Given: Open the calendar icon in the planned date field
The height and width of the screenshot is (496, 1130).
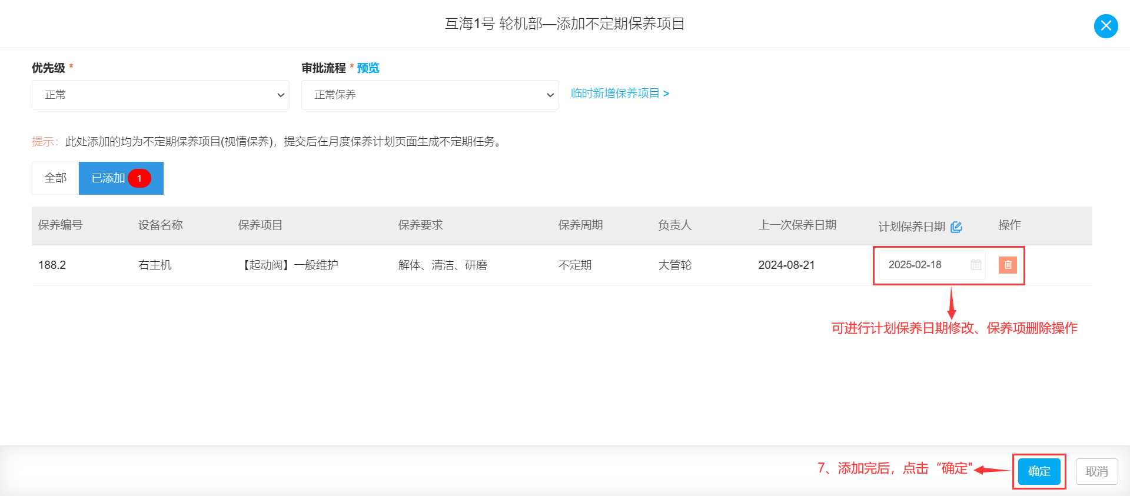Looking at the screenshot, I should coord(976,265).
